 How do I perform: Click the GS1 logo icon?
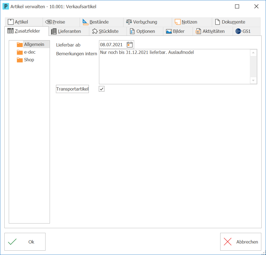238,31
